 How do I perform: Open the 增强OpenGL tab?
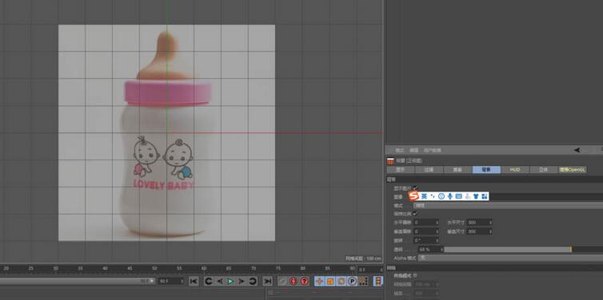[573, 170]
